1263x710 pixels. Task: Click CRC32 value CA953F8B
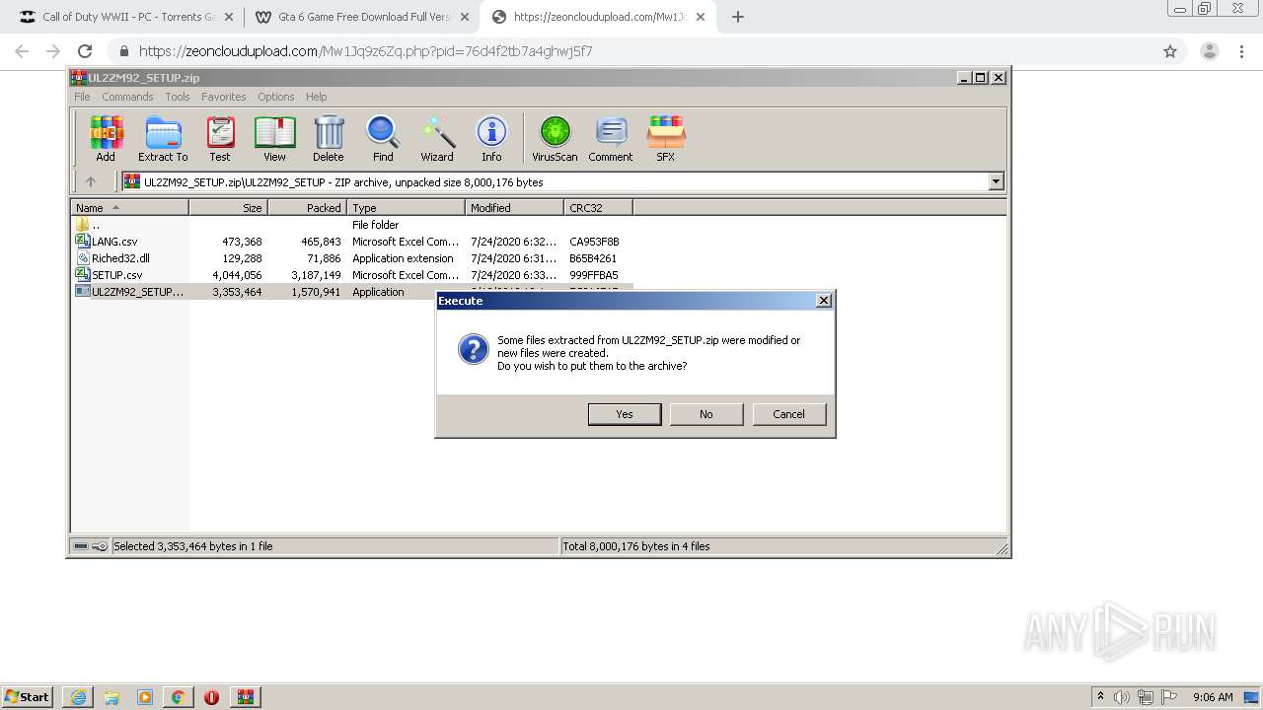(x=594, y=242)
